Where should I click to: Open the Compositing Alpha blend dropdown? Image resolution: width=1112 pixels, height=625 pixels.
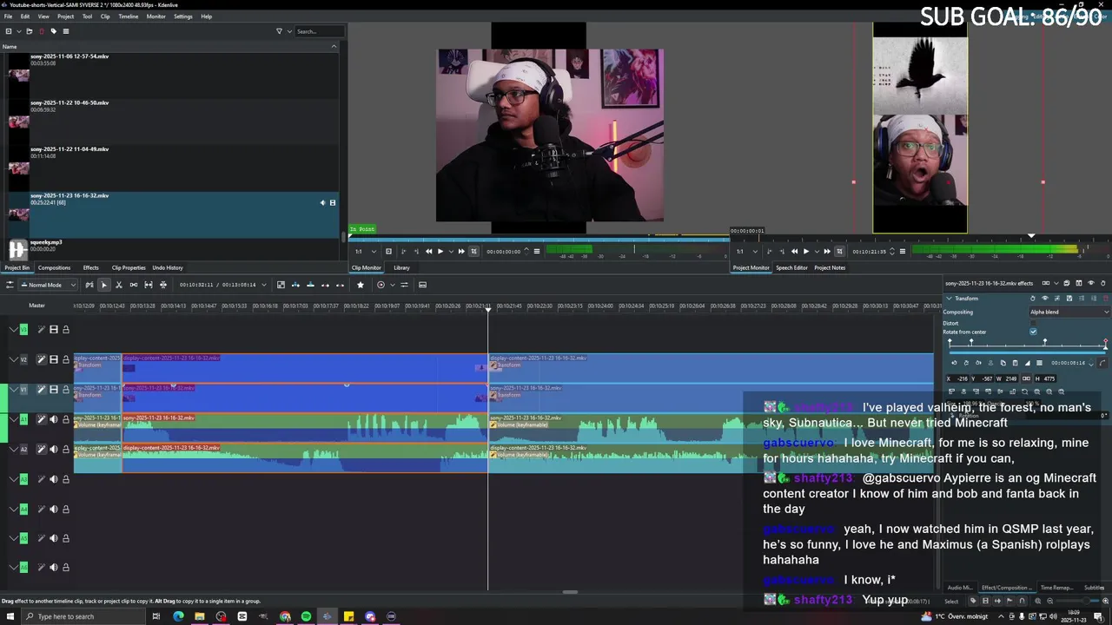1069,312
